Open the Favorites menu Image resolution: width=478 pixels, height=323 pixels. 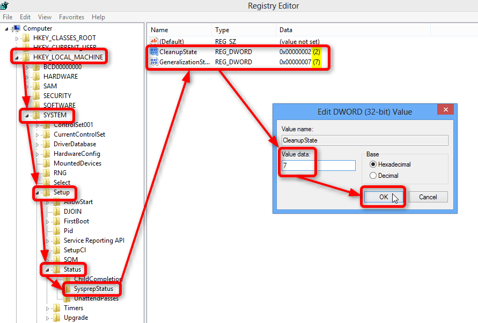click(71, 17)
